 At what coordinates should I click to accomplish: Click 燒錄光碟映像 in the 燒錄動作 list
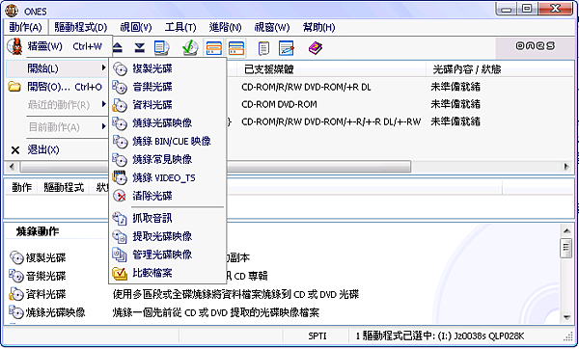(47, 312)
